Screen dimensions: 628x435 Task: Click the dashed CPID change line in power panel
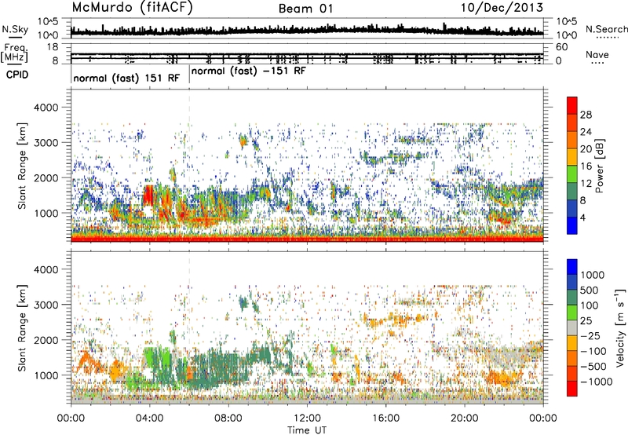coord(189,166)
